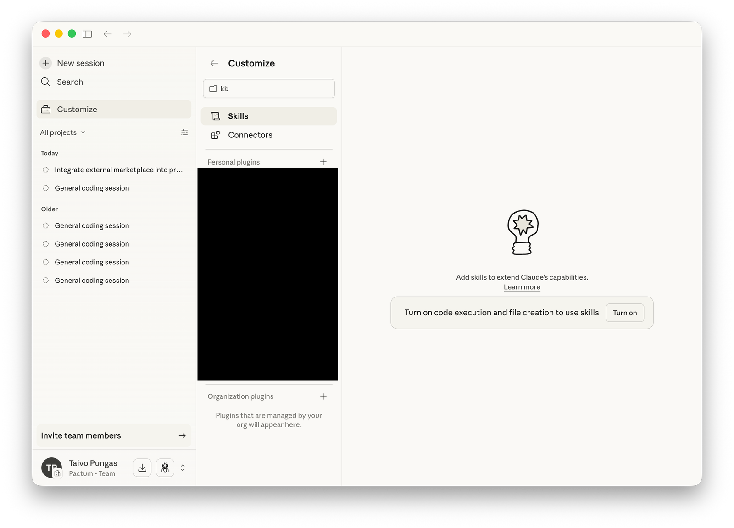Open the account switcher chevrons beside Taivo Pungas
Image resolution: width=734 pixels, height=528 pixels.
[183, 467]
